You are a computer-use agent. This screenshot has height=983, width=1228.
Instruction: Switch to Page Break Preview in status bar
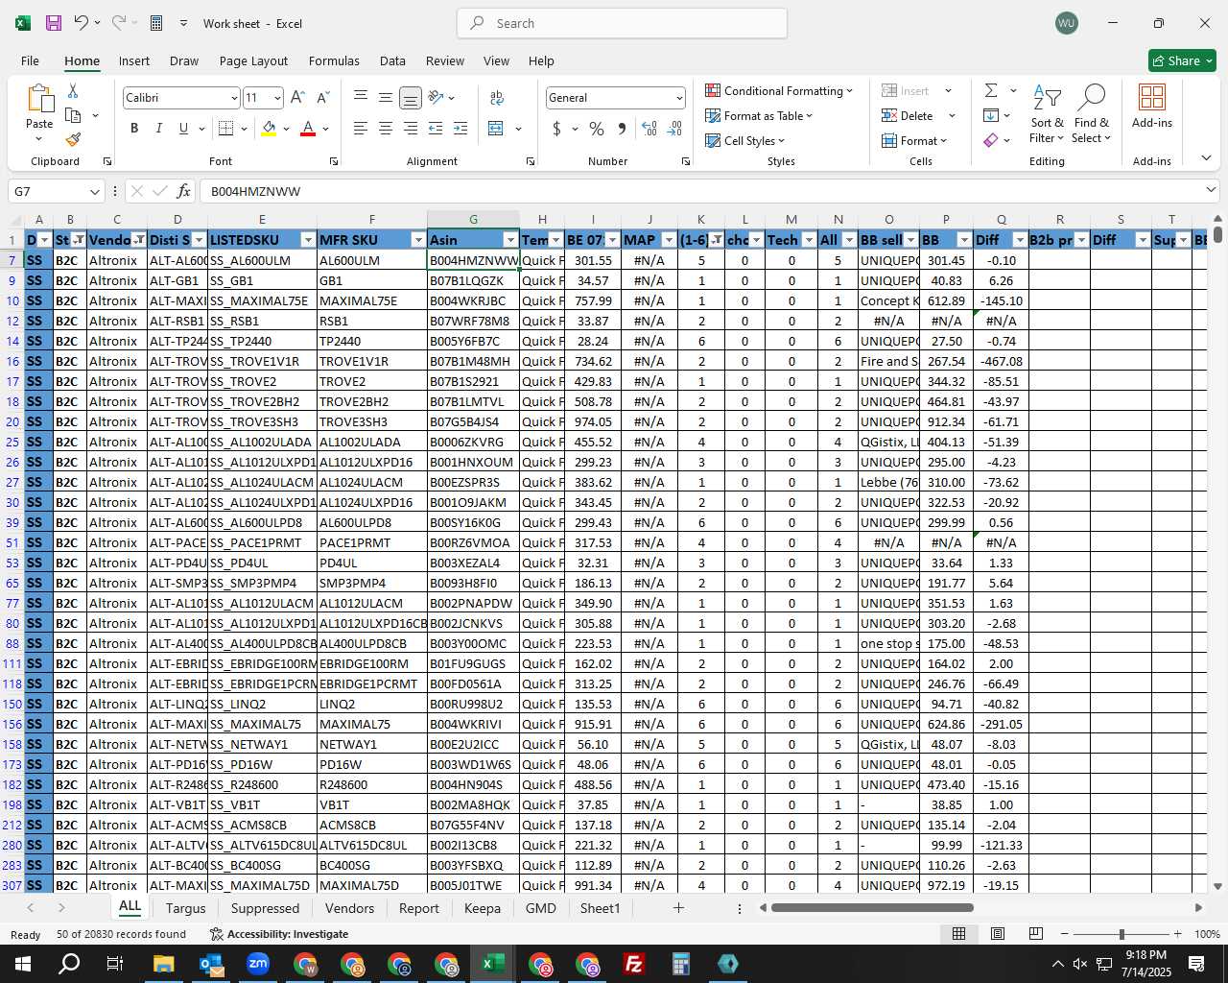1036,934
